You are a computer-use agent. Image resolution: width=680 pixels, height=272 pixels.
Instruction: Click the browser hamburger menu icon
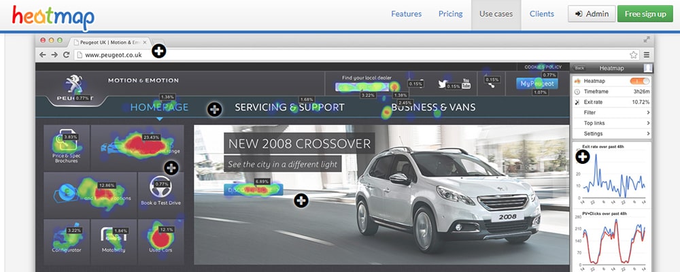click(647, 55)
